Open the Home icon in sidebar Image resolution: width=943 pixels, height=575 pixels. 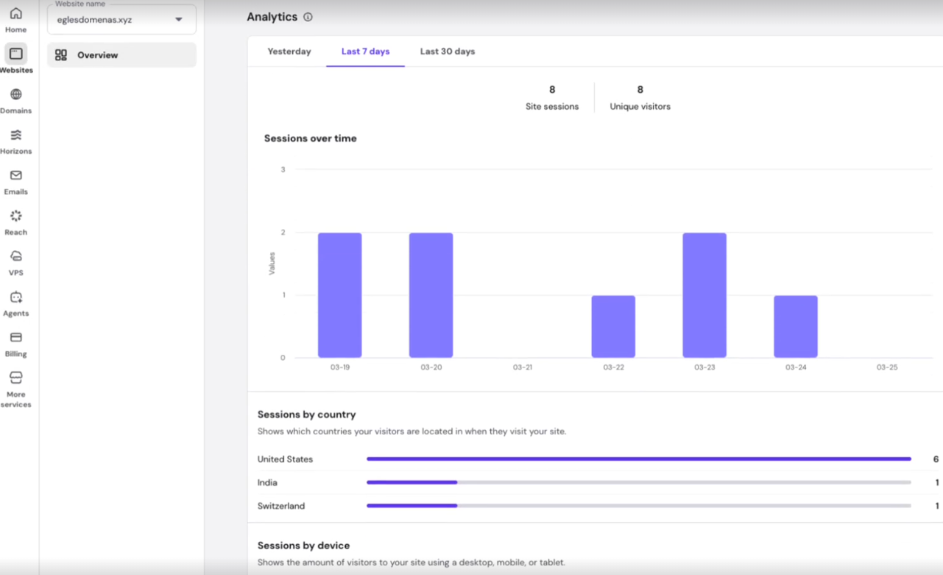[15, 14]
